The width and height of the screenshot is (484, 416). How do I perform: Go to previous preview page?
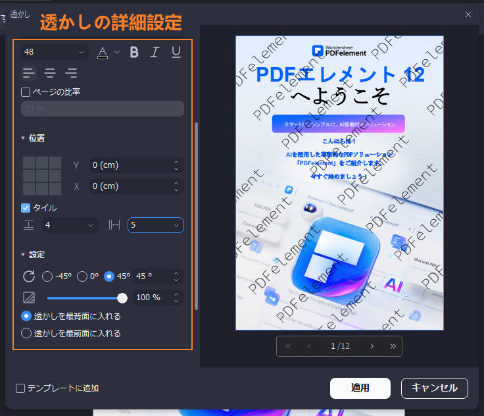[x=309, y=346]
